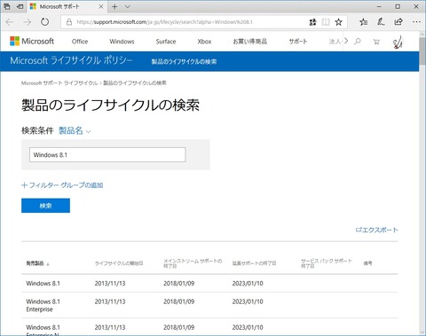This screenshot has height=336, width=426.
Task: Expand more navigation items chevron
Action: (x=346, y=41)
